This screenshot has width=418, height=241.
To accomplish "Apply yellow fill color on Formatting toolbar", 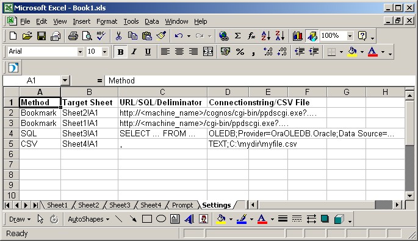I will [353, 52].
